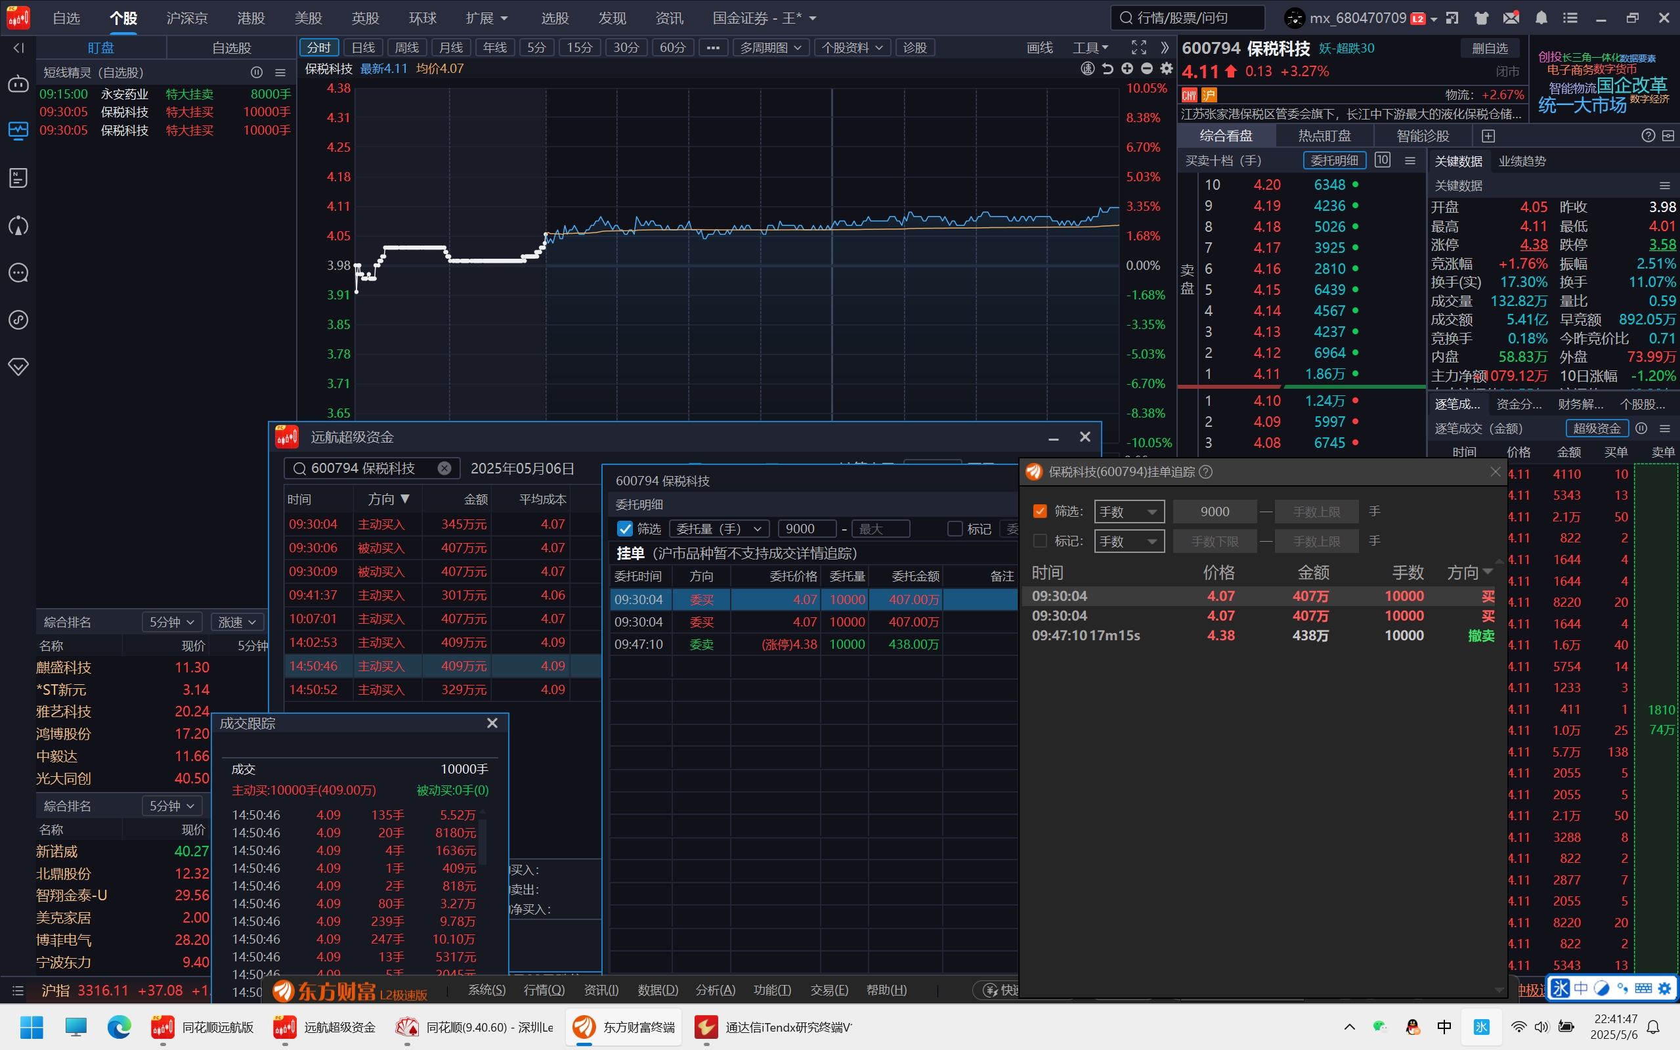
Task: Click the 删自选 button
Action: click(x=1490, y=48)
